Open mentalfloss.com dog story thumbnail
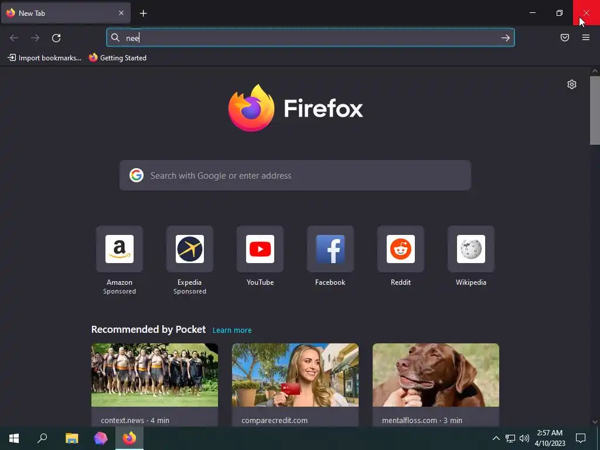The width and height of the screenshot is (600, 450). pyautogui.click(x=436, y=375)
